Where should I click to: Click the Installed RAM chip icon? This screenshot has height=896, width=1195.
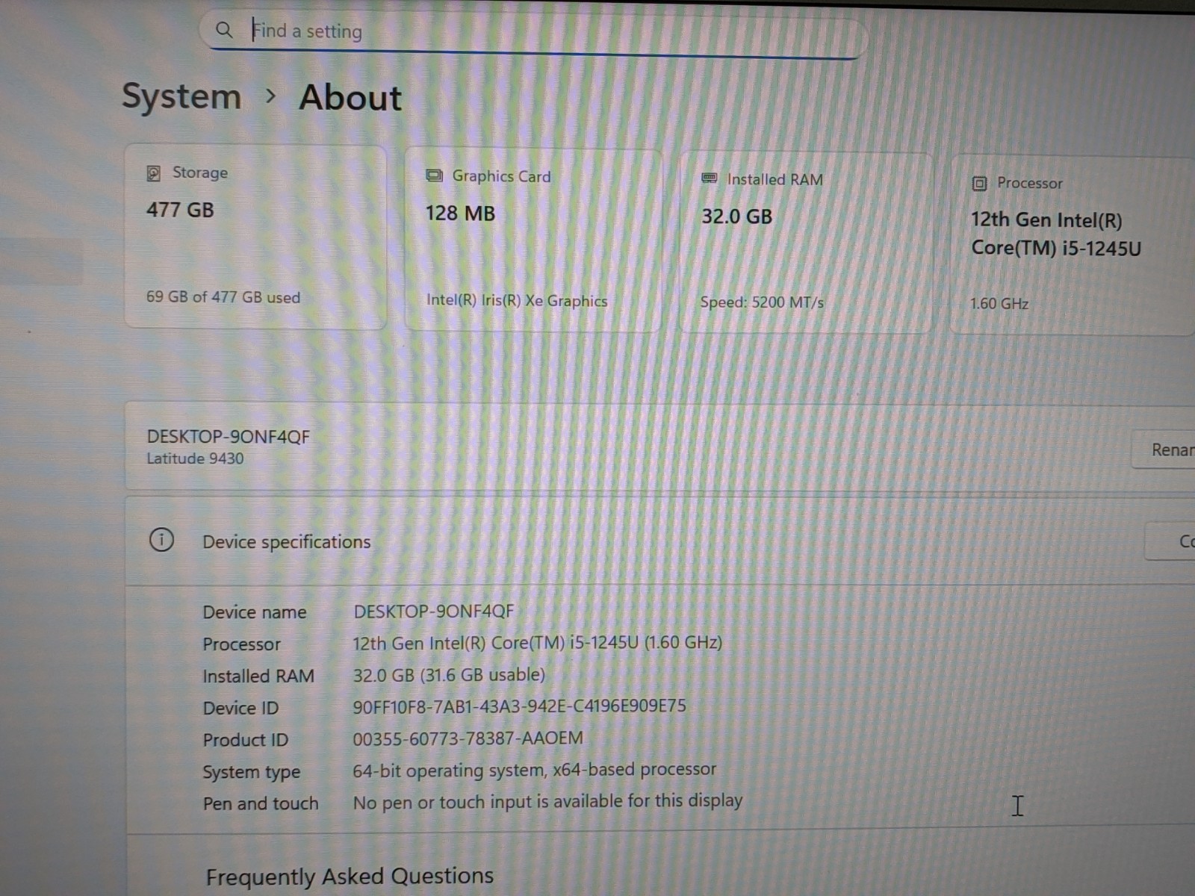(x=710, y=178)
